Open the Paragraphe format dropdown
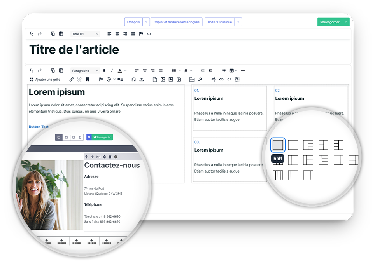 85,71
